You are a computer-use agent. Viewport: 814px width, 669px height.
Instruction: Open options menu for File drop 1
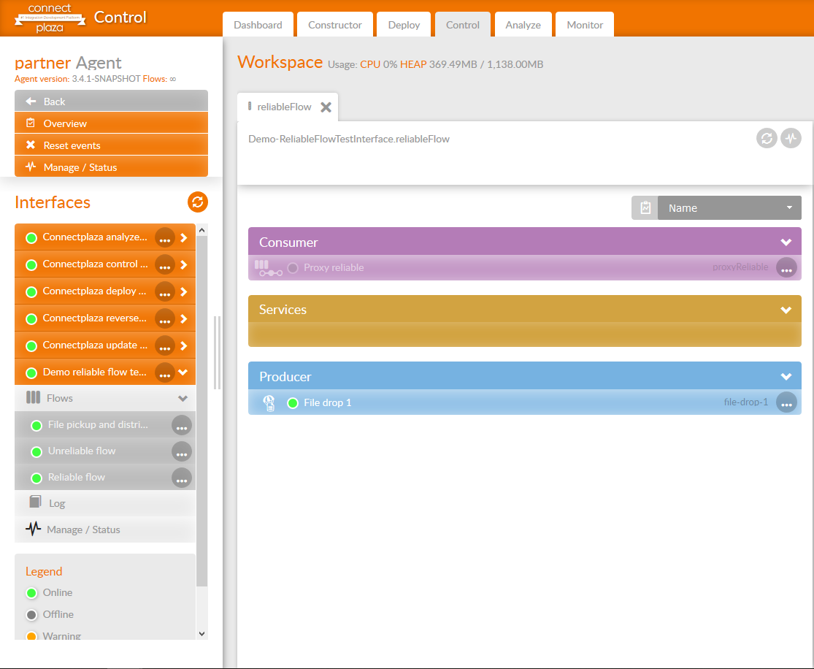[786, 402]
